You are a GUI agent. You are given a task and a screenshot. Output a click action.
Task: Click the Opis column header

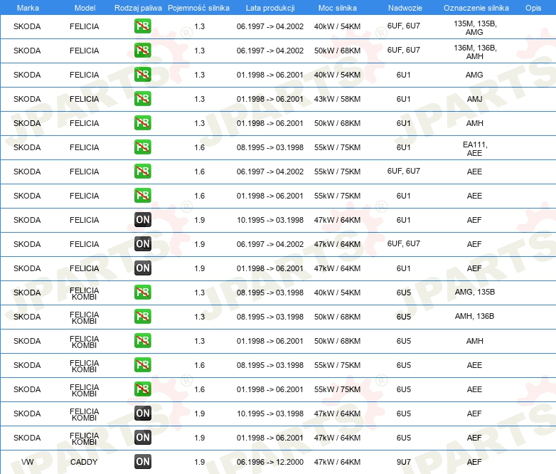pos(533,8)
